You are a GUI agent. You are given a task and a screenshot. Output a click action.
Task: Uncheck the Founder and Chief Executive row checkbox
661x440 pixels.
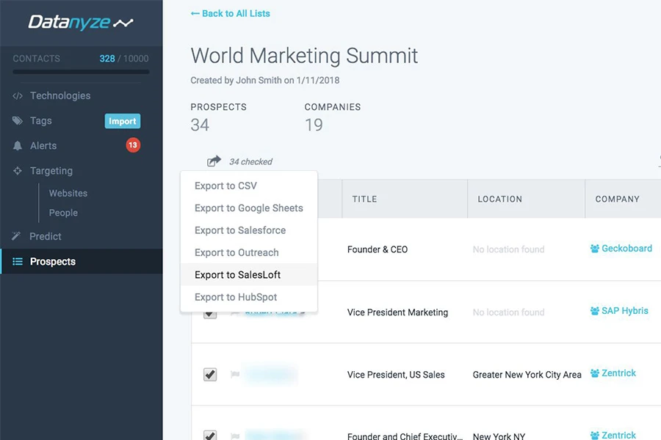tap(210, 436)
